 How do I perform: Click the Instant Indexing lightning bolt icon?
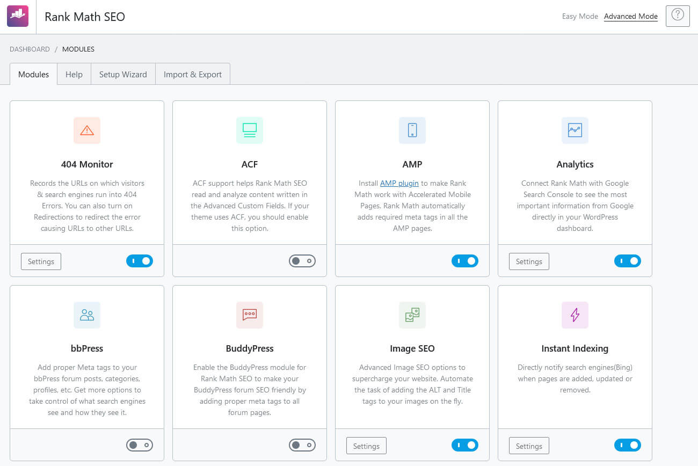click(x=575, y=315)
